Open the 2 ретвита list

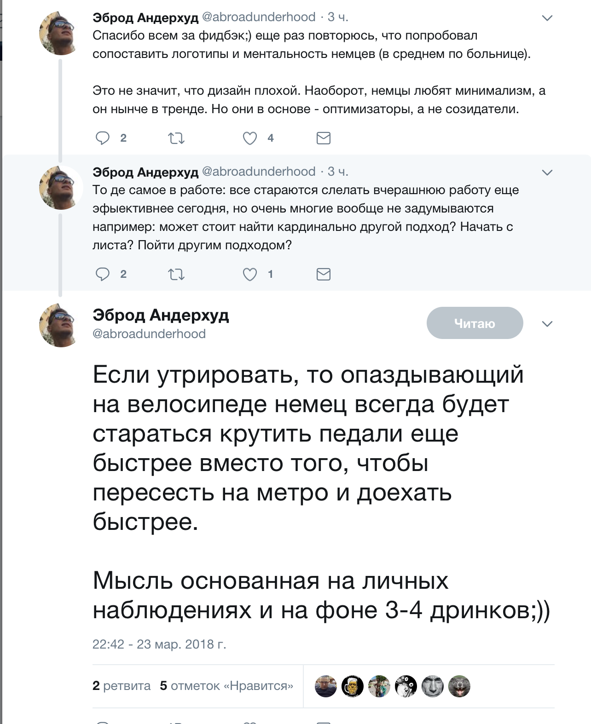click(122, 686)
